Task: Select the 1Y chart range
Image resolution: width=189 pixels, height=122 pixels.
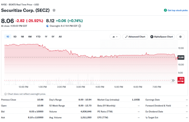Action: pyautogui.click(x=46, y=36)
